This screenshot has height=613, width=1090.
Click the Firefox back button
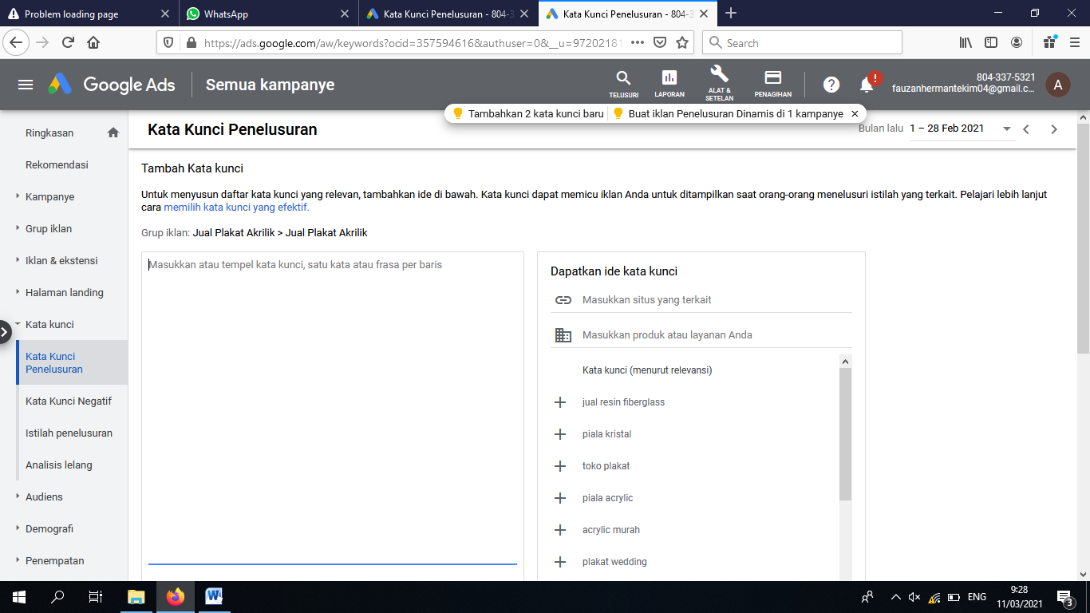tap(18, 42)
